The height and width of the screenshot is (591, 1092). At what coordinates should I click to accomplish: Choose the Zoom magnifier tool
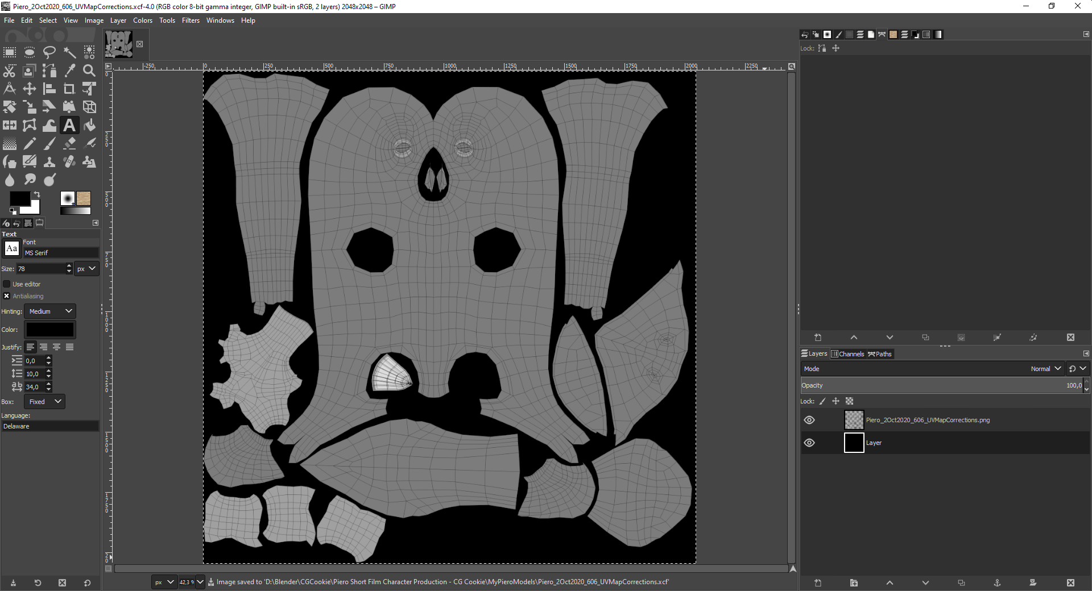[x=89, y=71]
